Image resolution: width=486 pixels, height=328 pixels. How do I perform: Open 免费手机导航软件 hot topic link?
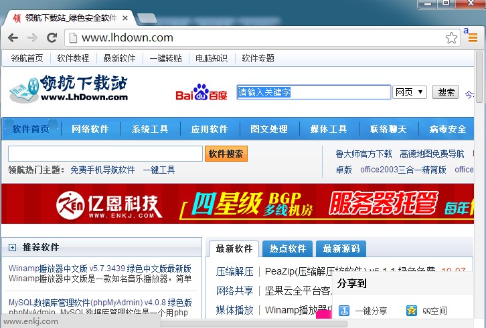(102, 170)
